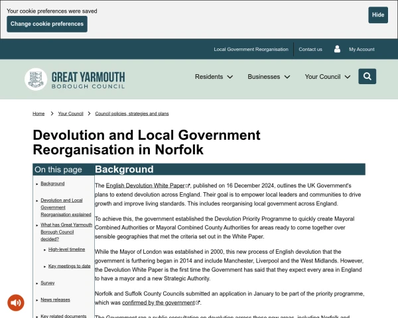Open Local Government Reorganisation header link
Viewport: 398px width, 318px height.
(251, 49)
